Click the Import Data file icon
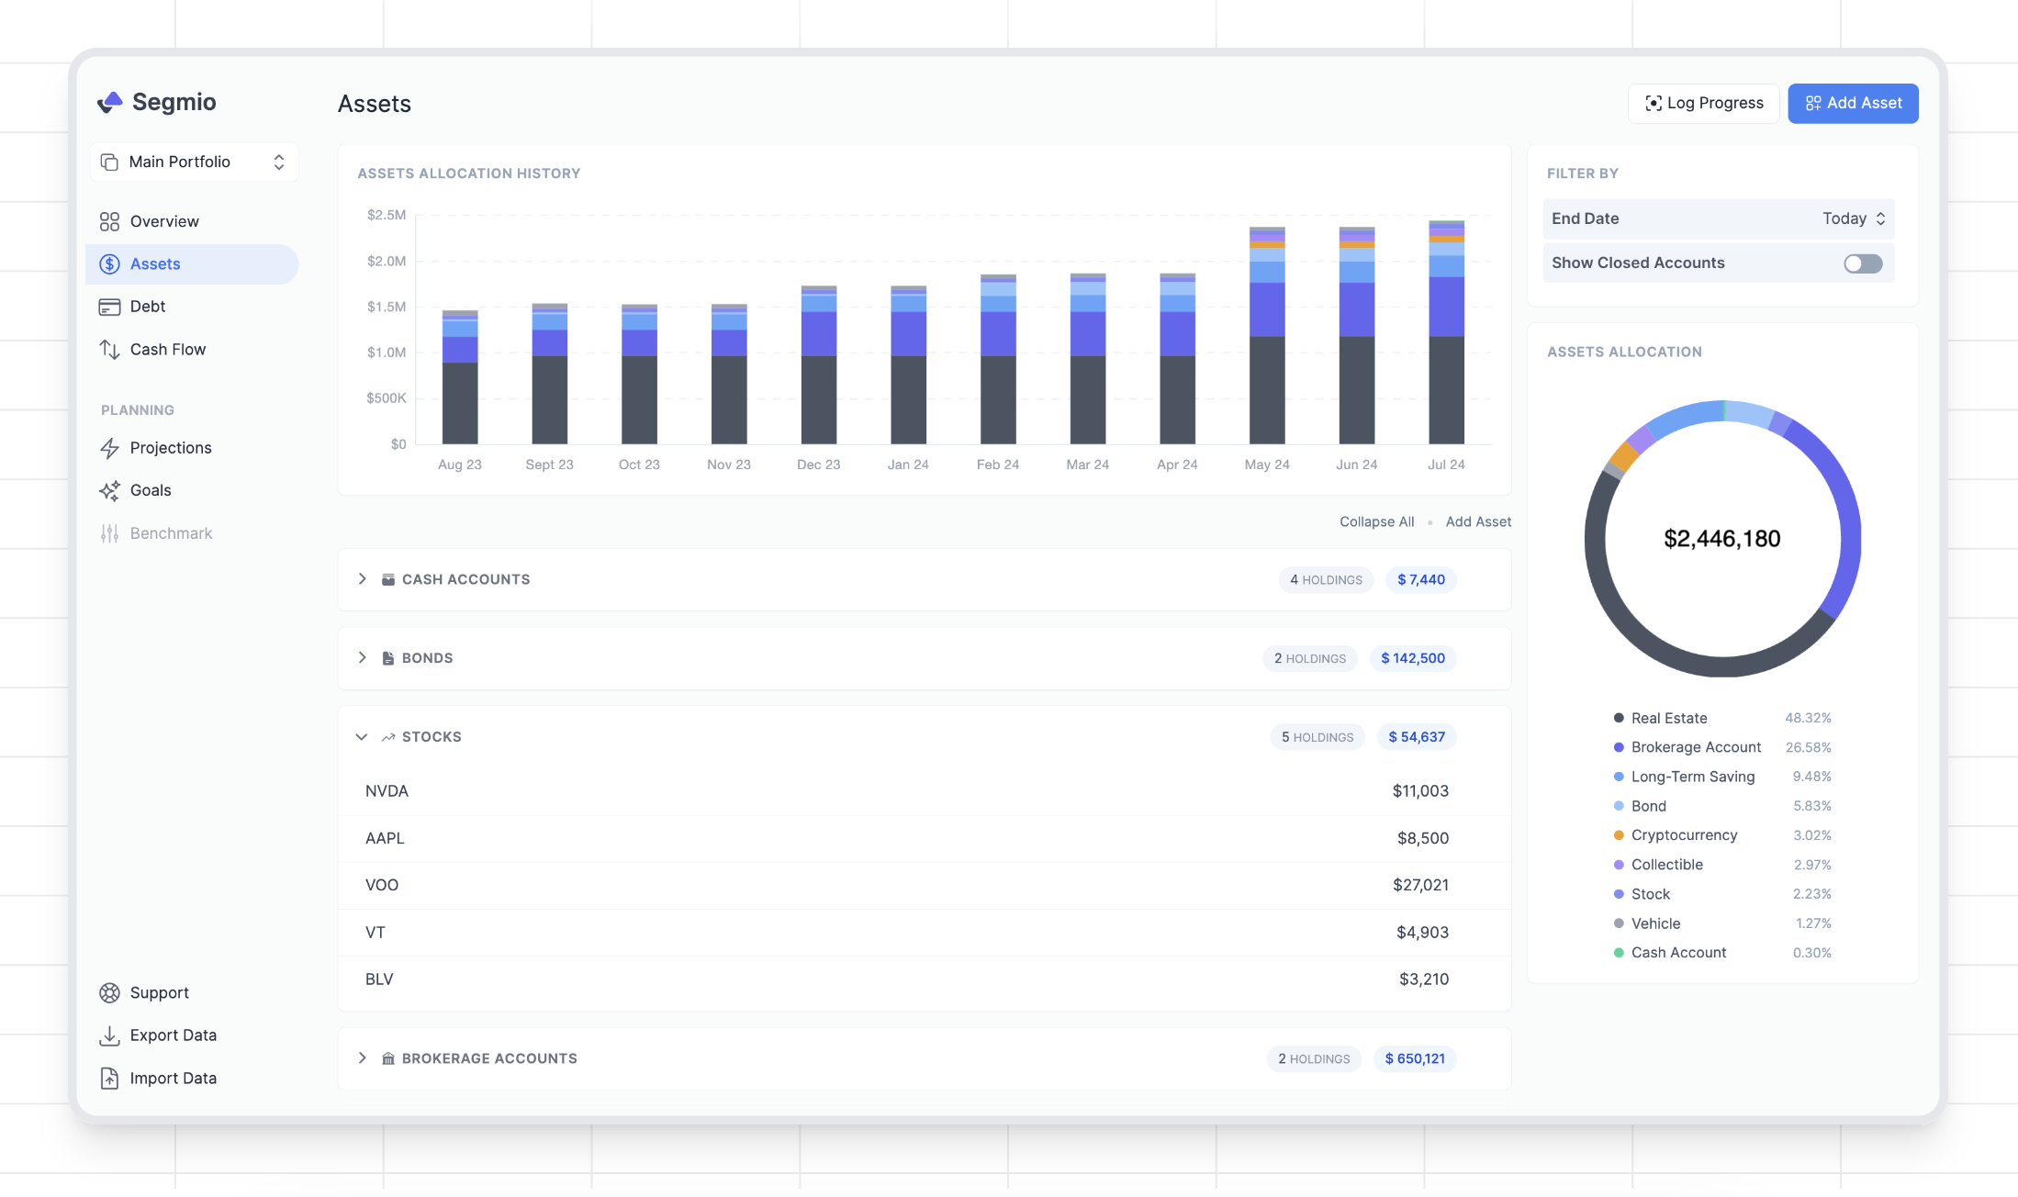The image size is (2018, 1197). tap(109, 1078)
